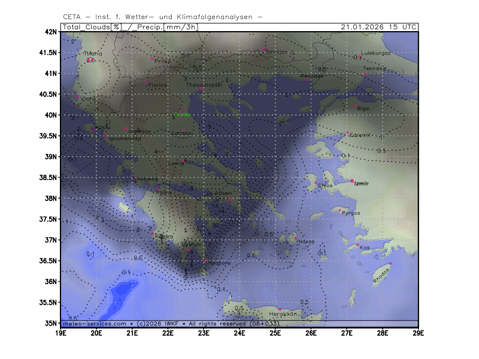Viewport: 479px width, 359px height.
Task: Select the Larissa city marker
Action: pyautogui.click(x=183, y=130)
